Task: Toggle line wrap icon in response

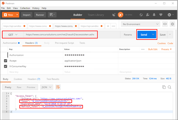Action: 58,87
